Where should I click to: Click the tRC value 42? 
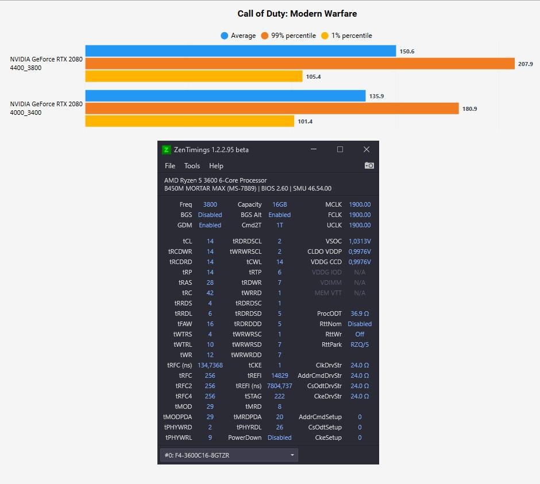pos(210,293)
